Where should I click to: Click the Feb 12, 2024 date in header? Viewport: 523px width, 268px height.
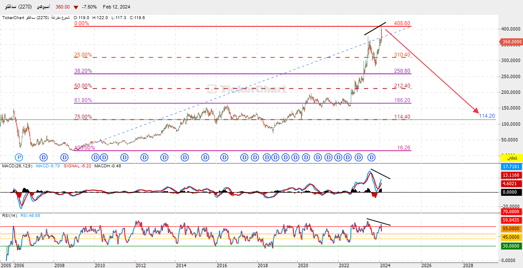pos(117,7)
